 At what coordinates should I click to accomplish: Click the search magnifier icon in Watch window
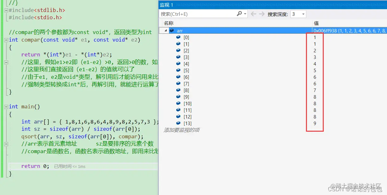239,14
